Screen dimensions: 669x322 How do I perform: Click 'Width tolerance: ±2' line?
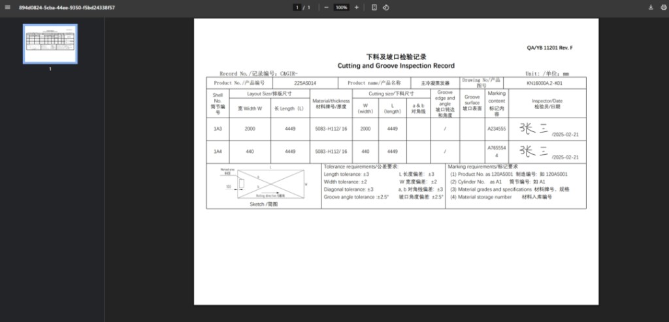345,182
